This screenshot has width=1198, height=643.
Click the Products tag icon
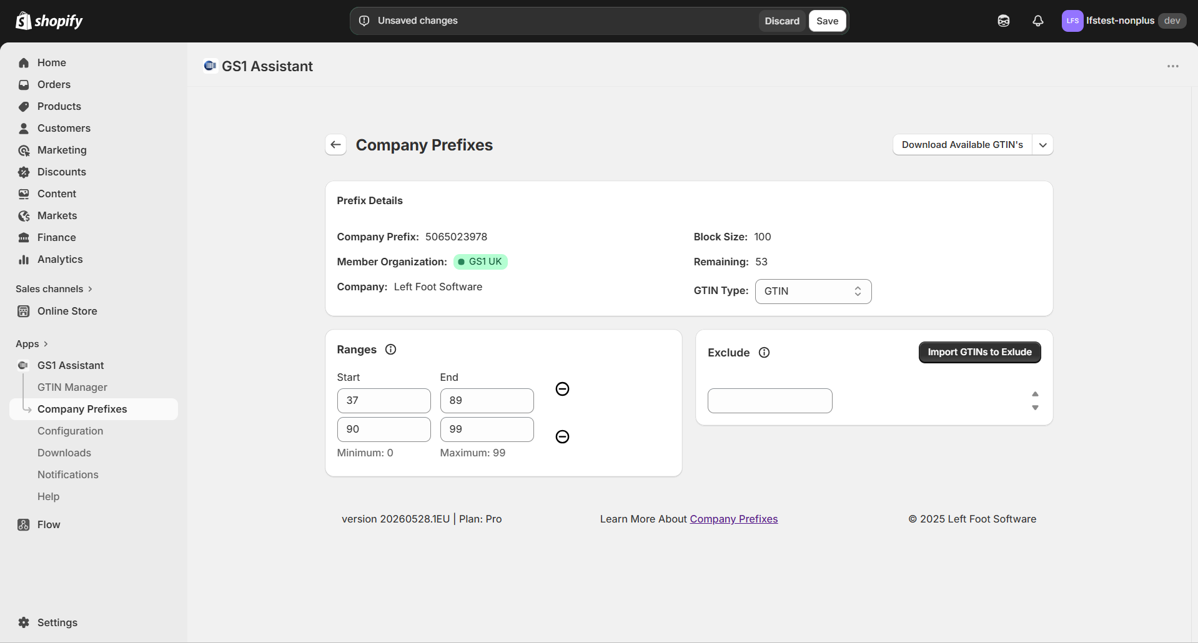tap(24, 106)
